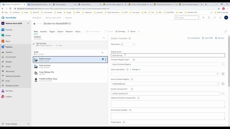This screenshot has width=230, height=129.
Task: Open the Pipeline section ellipsis menu
Action: [103, 38]
